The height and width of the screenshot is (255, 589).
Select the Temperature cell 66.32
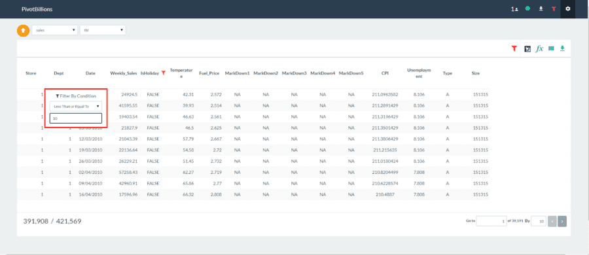(188, 195)
